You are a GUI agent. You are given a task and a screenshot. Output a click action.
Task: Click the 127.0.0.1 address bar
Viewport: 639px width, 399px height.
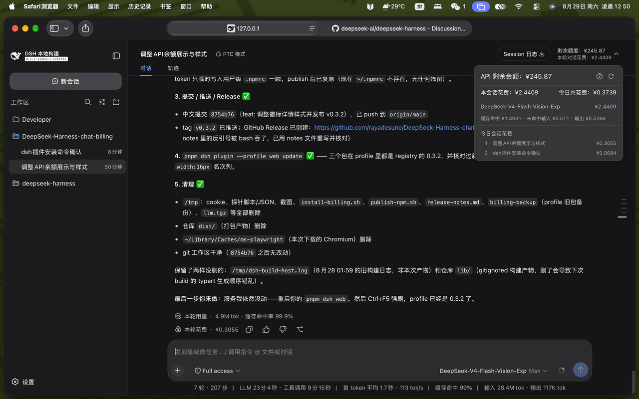click(x=243, y=28)
